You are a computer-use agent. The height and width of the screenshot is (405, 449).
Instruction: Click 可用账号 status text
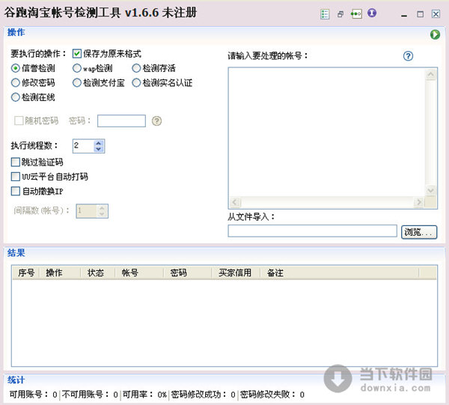pos(33,395)
